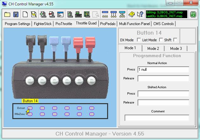Toggle second lever's MinZone button
This screenshot has width=200, height=140.
pos(42,114)
